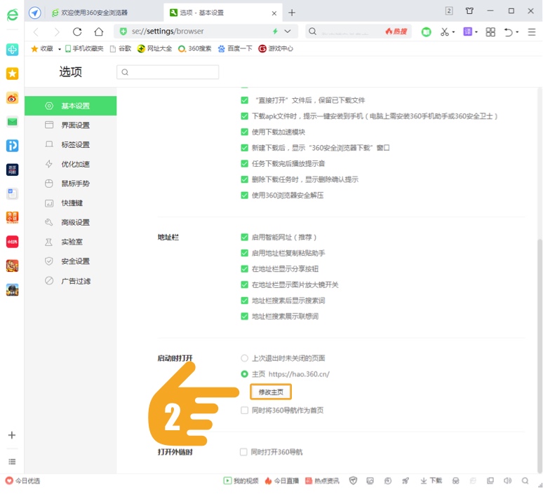
Task: Uncheck 地址栏搜索展示联想词 checkbox
Action: [x=244, y=316]
